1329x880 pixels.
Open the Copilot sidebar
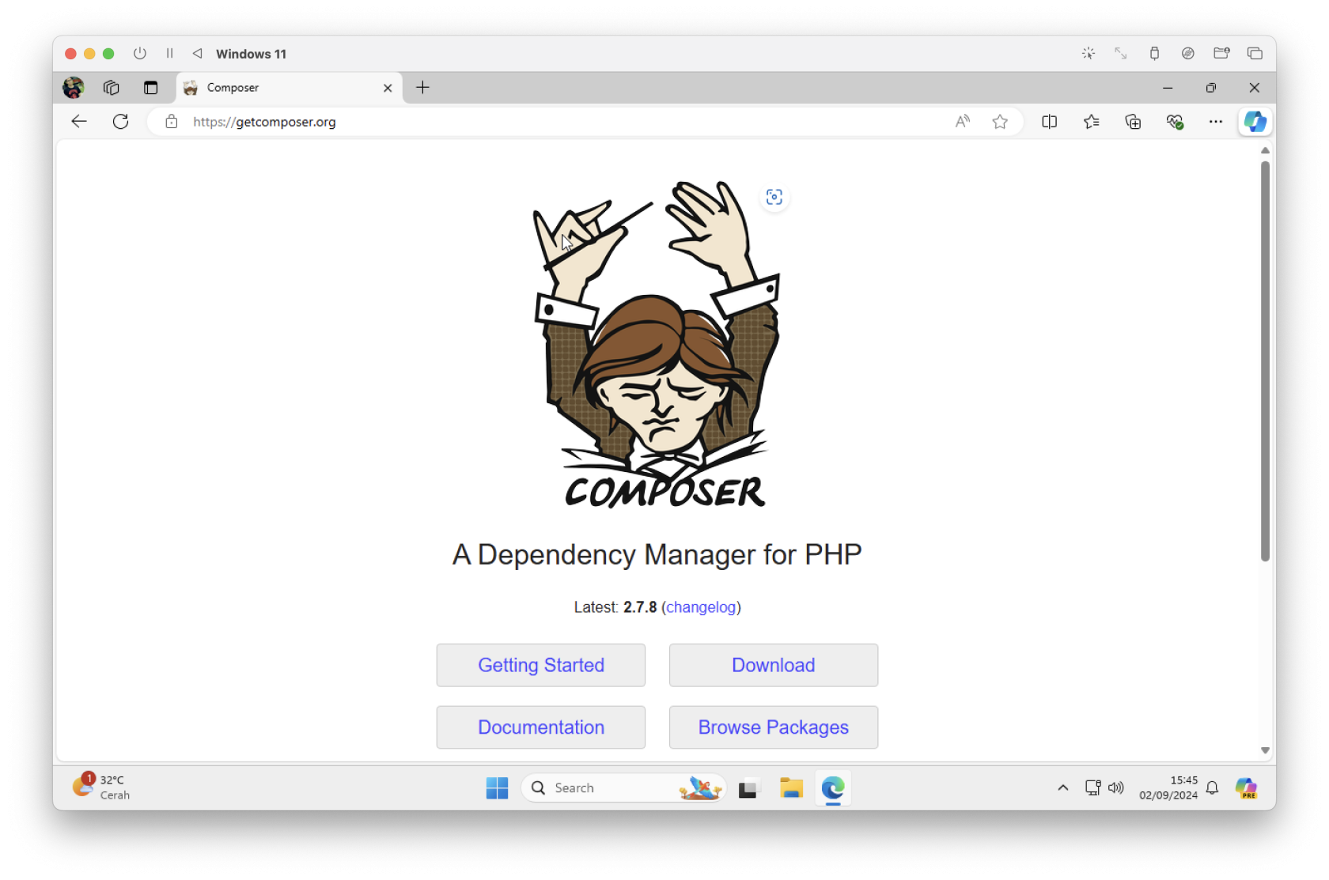click(x=1255, y=122)
